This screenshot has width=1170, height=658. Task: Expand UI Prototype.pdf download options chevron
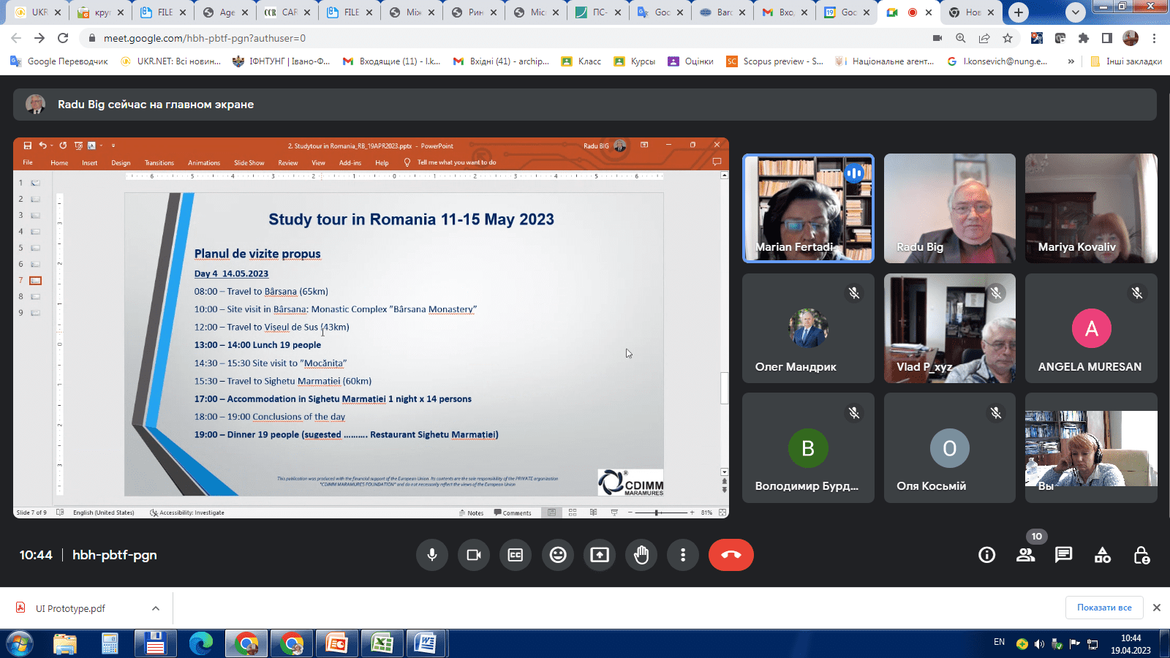(x=156, y=608)
